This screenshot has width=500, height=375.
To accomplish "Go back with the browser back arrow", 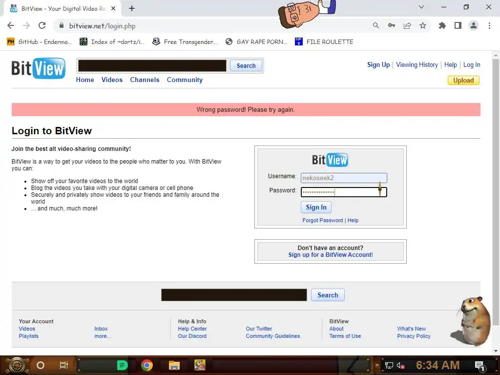I will coord(11,25).
